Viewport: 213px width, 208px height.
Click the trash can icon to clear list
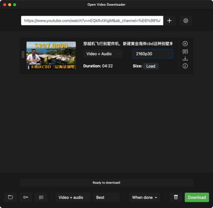click(x=176, y=197)
